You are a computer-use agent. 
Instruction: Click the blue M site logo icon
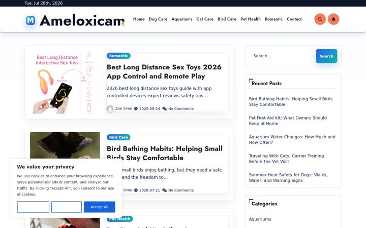click(30, 20)
